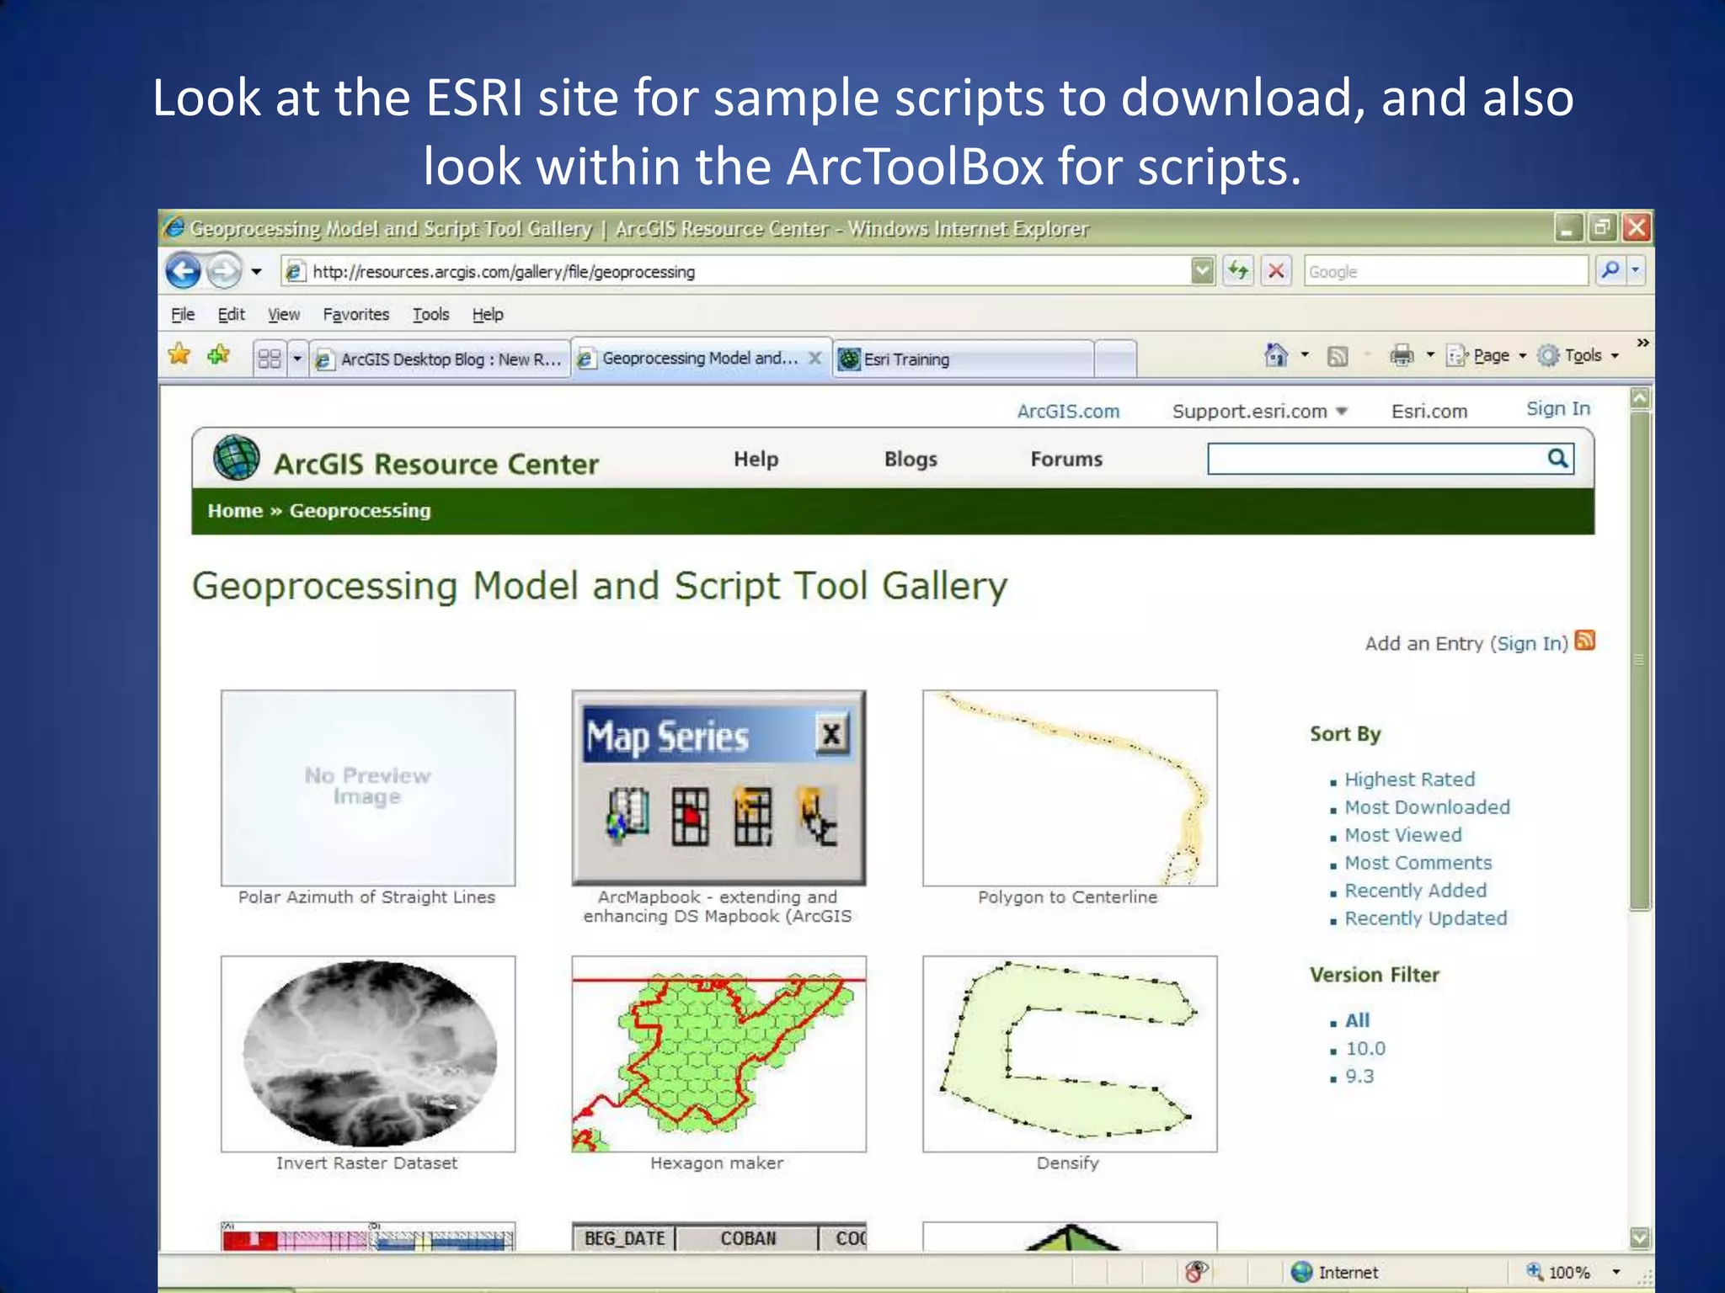The width and height of the screenshot is (1725, 1293).
Task: Expand the address bar history dropdown
Action: click(1204, 271)
